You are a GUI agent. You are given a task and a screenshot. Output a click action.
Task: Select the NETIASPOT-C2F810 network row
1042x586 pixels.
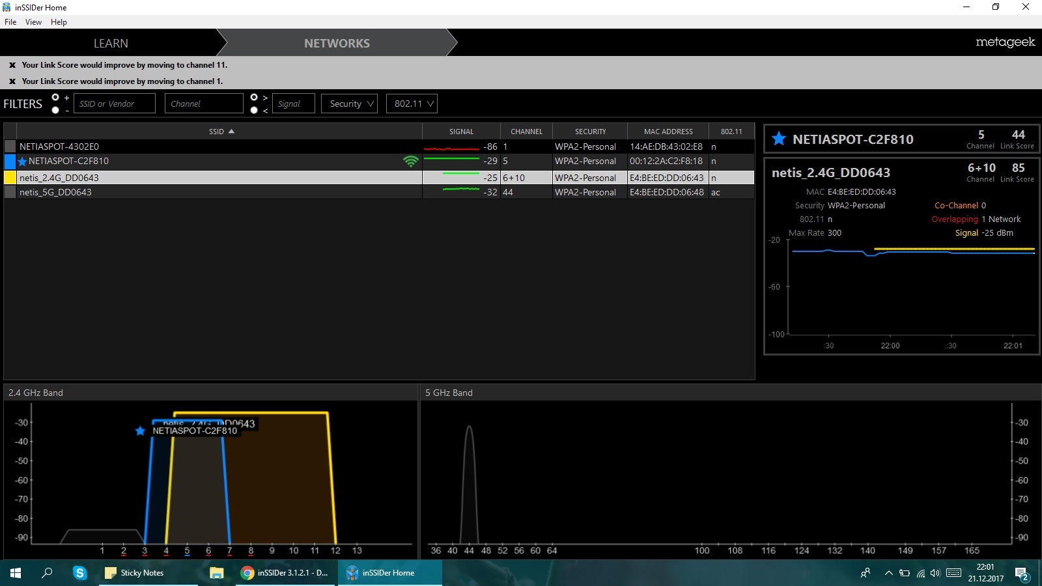pos(379,161)
